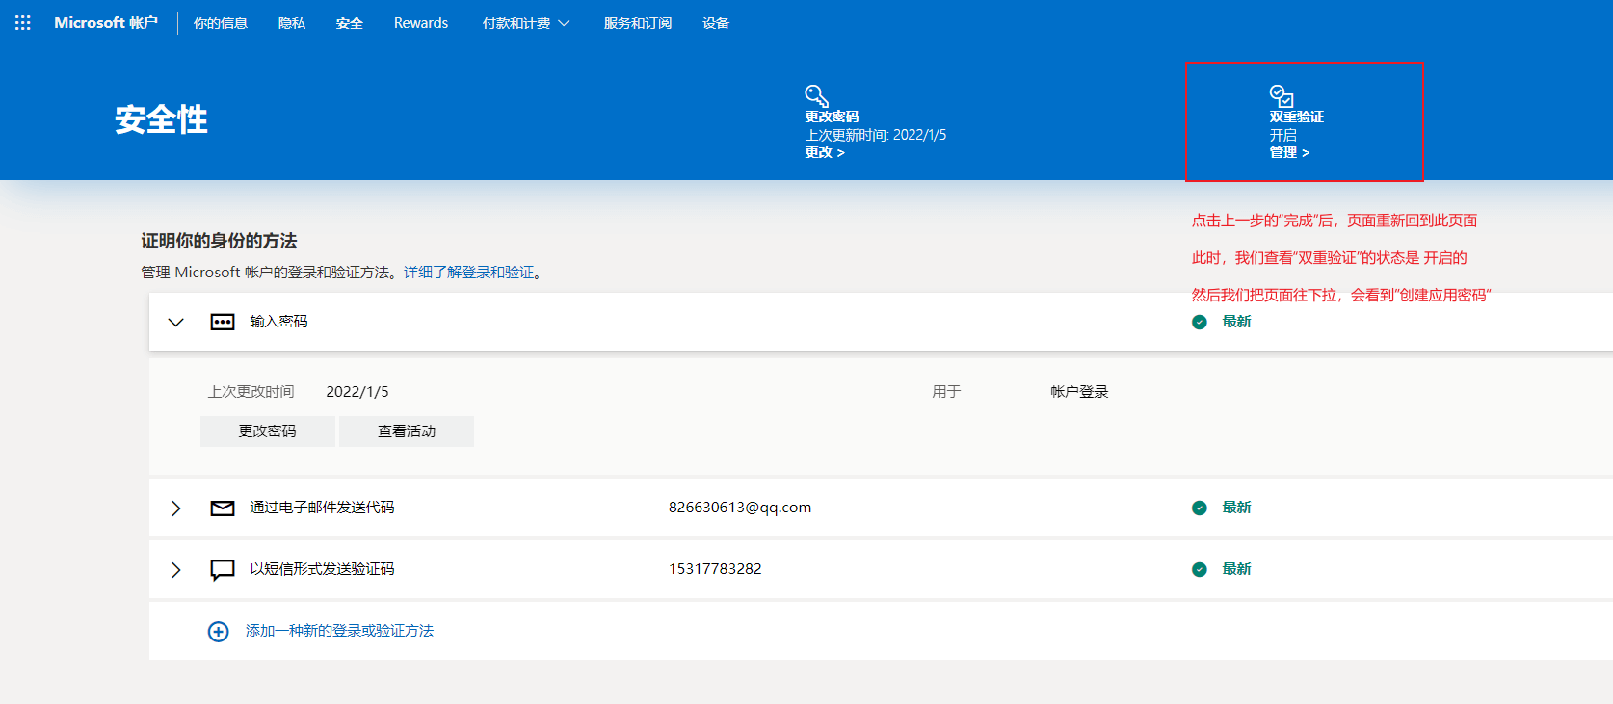Screen dimensions: 1613x704
Task: Click the green check icon in email row
Action: coord(1200,508)
